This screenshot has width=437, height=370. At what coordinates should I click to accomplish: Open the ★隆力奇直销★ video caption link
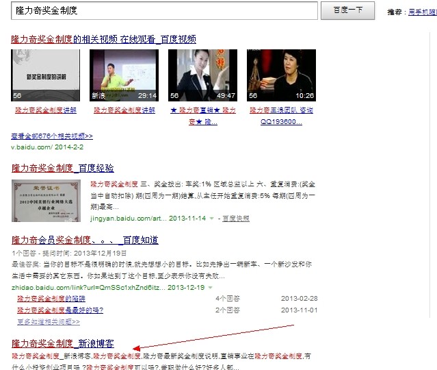coord(203,116)
